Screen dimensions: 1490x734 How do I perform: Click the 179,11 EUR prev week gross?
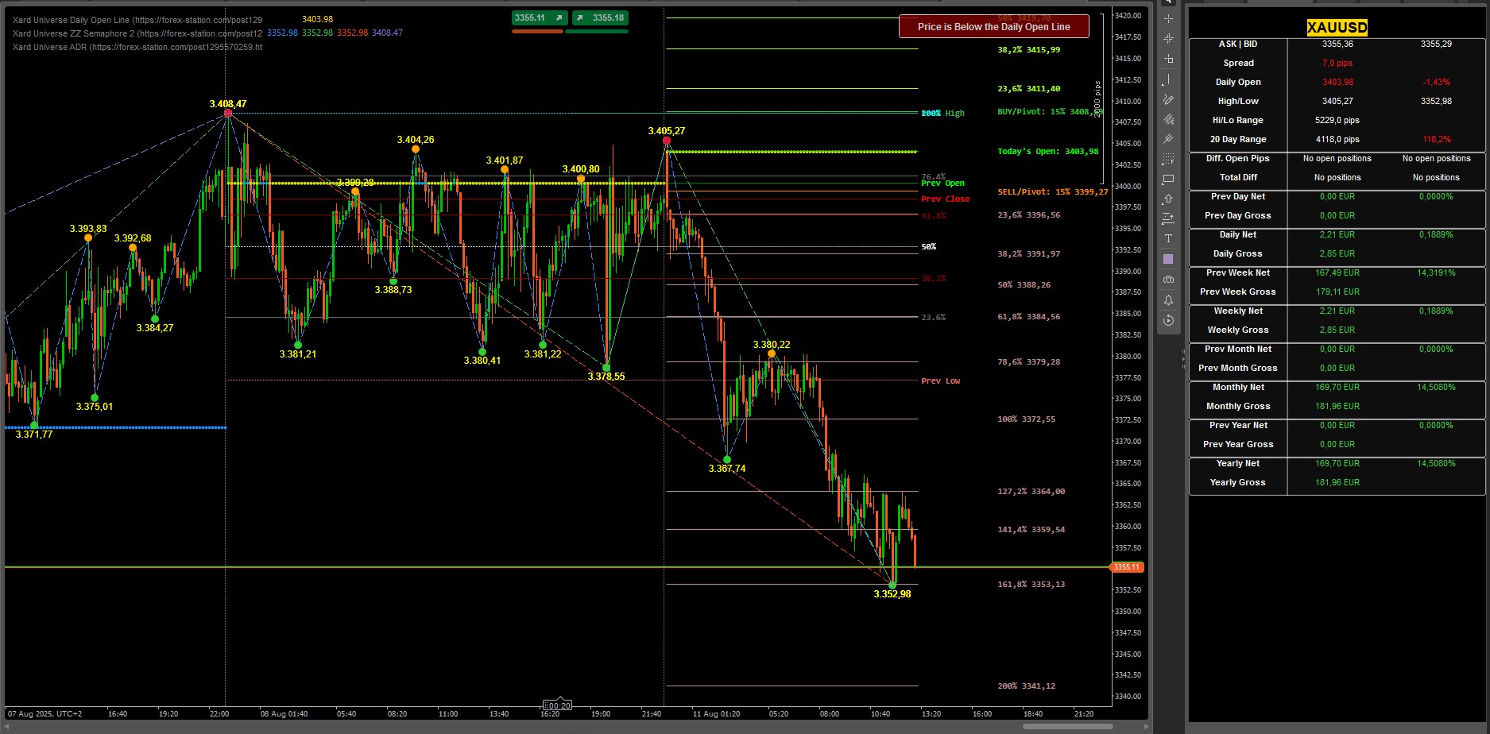coord(1337,292)
